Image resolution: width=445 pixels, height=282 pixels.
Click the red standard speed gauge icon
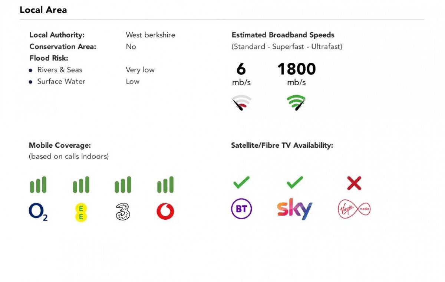click(x=241, y=103)
